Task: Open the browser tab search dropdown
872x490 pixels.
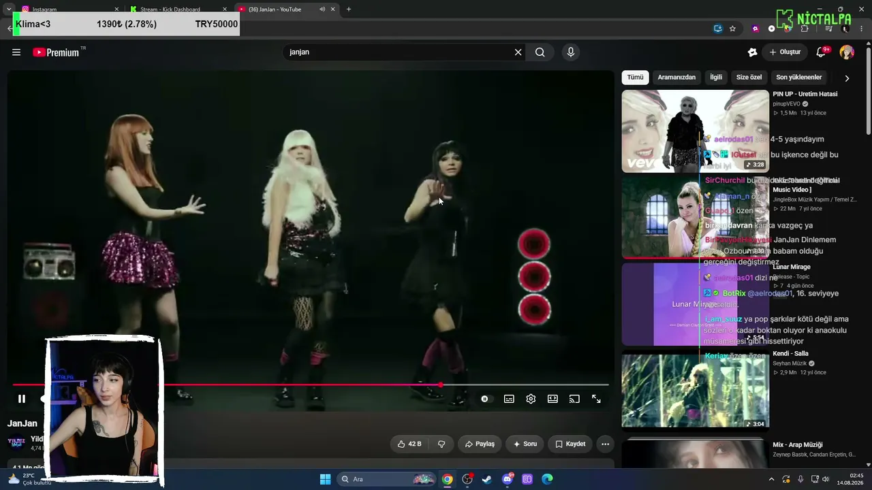Action: (8, 10)
